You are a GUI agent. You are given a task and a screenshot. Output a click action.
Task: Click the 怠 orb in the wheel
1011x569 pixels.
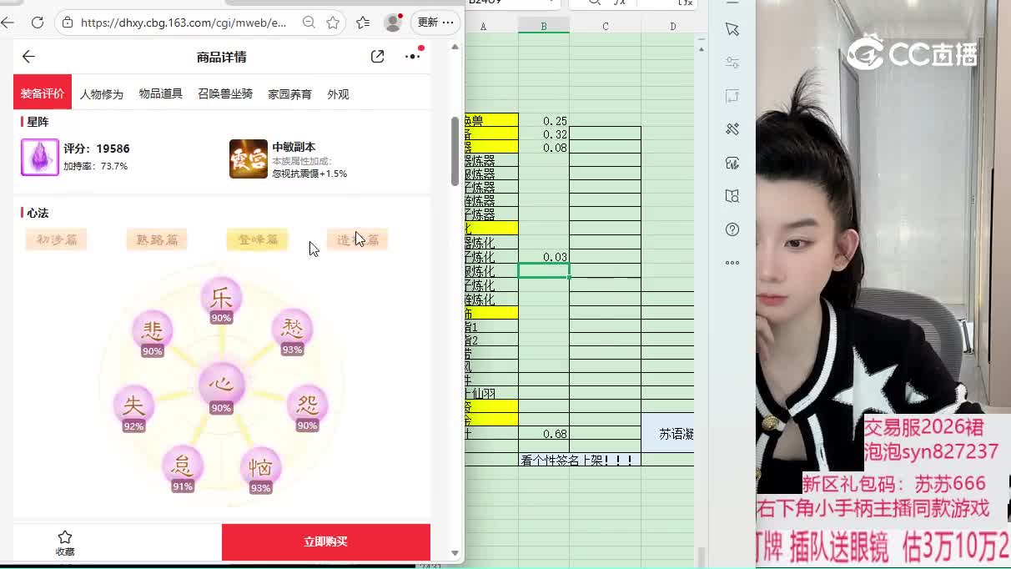pyautogui.click(x=183, y=468)
